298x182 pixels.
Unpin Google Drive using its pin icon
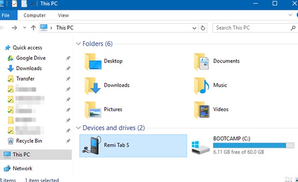68,58
